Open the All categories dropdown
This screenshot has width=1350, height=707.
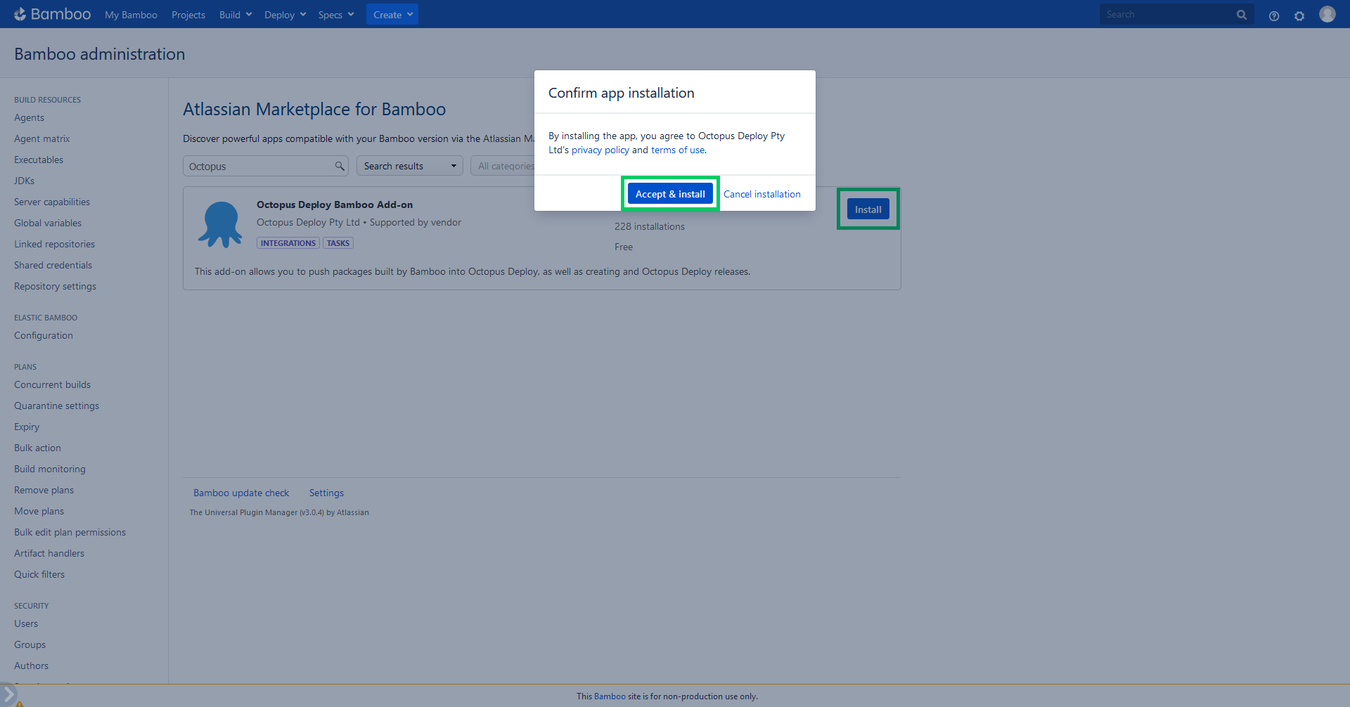[503, 166]
